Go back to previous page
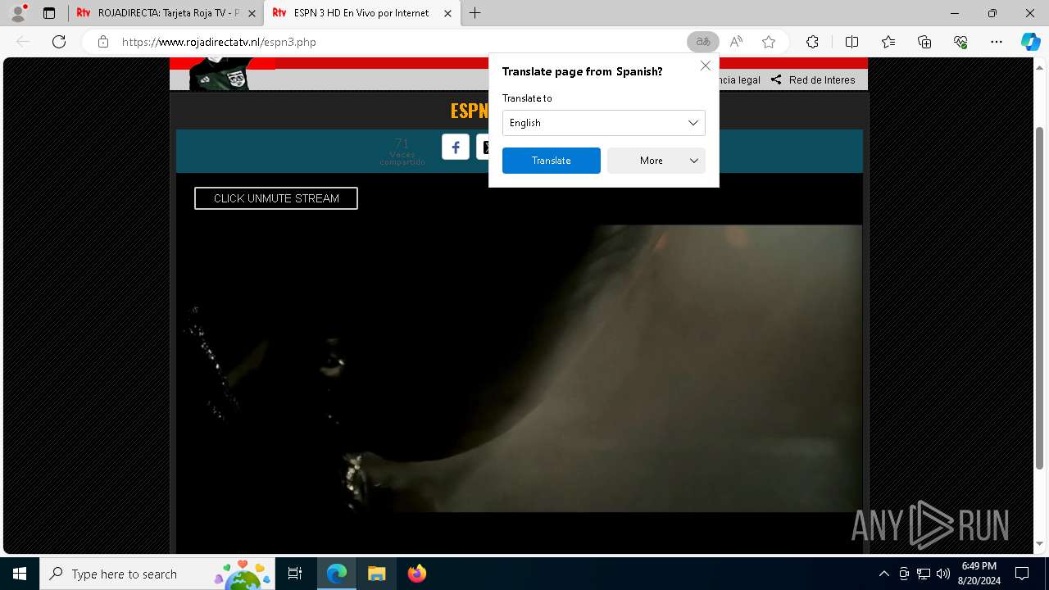 (23, 42)
